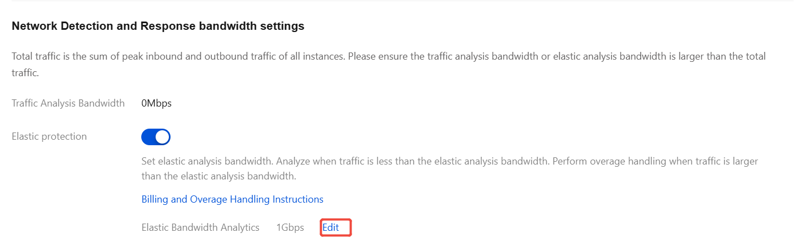Click the Elastic protection label
The height and width of the screenshot is (249, 798).
pos(49,136)
